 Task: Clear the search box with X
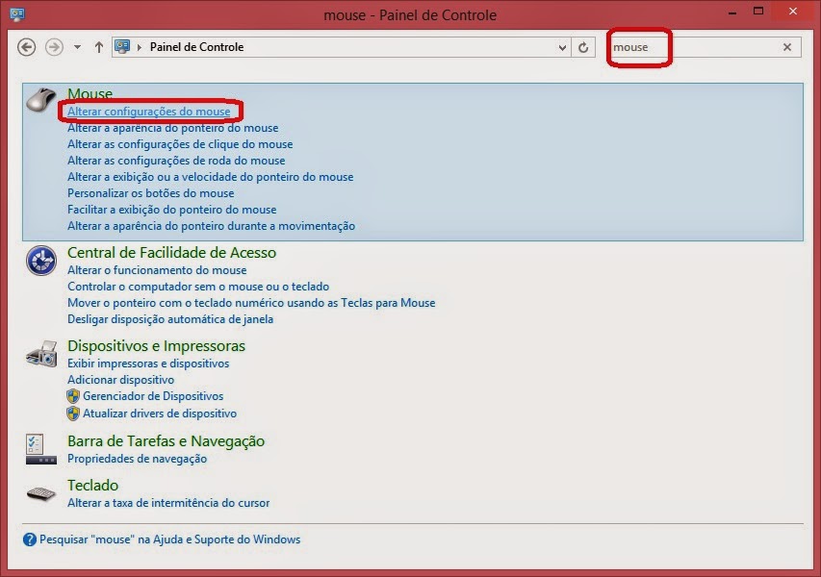click(787, 47)
